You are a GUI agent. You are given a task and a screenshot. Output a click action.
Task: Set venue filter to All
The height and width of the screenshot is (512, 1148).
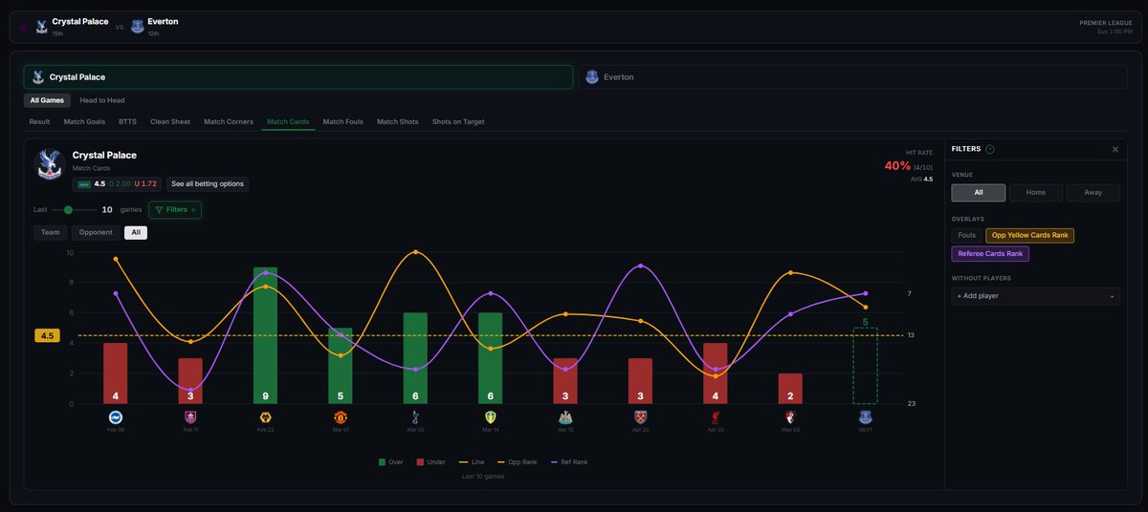[979, 192]
